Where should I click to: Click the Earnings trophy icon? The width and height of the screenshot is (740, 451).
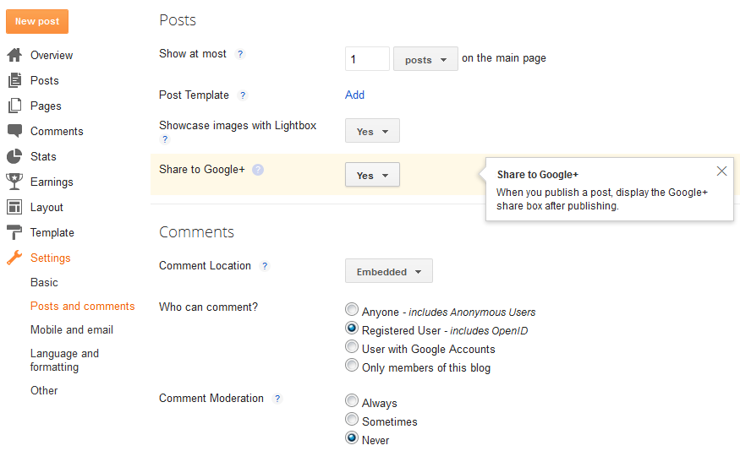click(14, 182)
